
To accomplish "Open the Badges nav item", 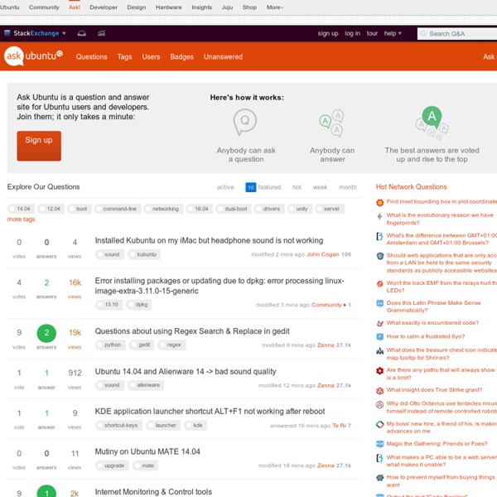I will (x=181, y=56).
